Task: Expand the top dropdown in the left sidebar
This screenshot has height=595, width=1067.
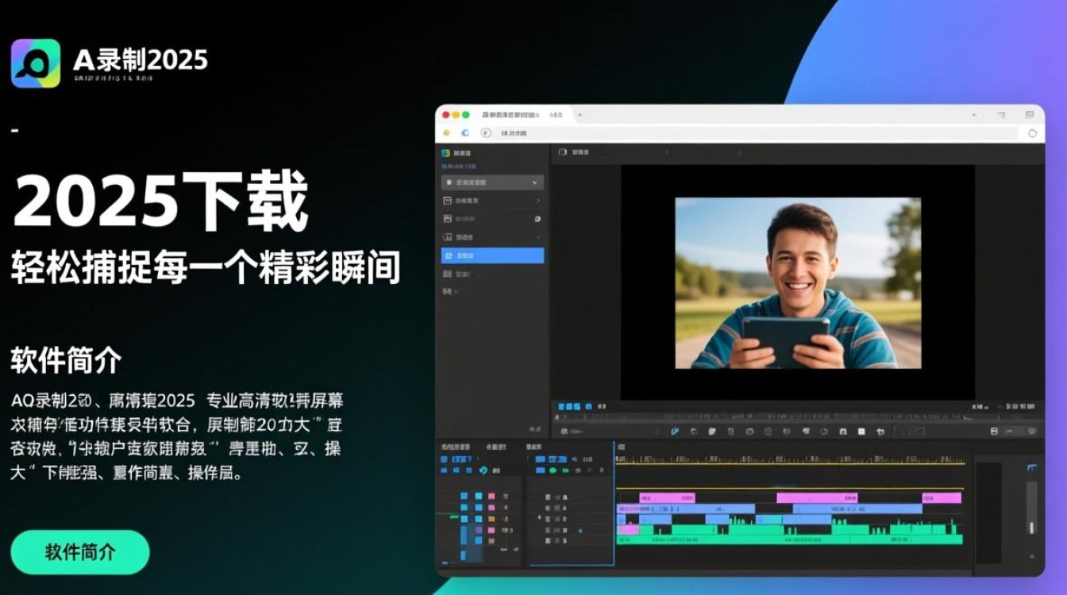Action: click(x=491, y=182)
